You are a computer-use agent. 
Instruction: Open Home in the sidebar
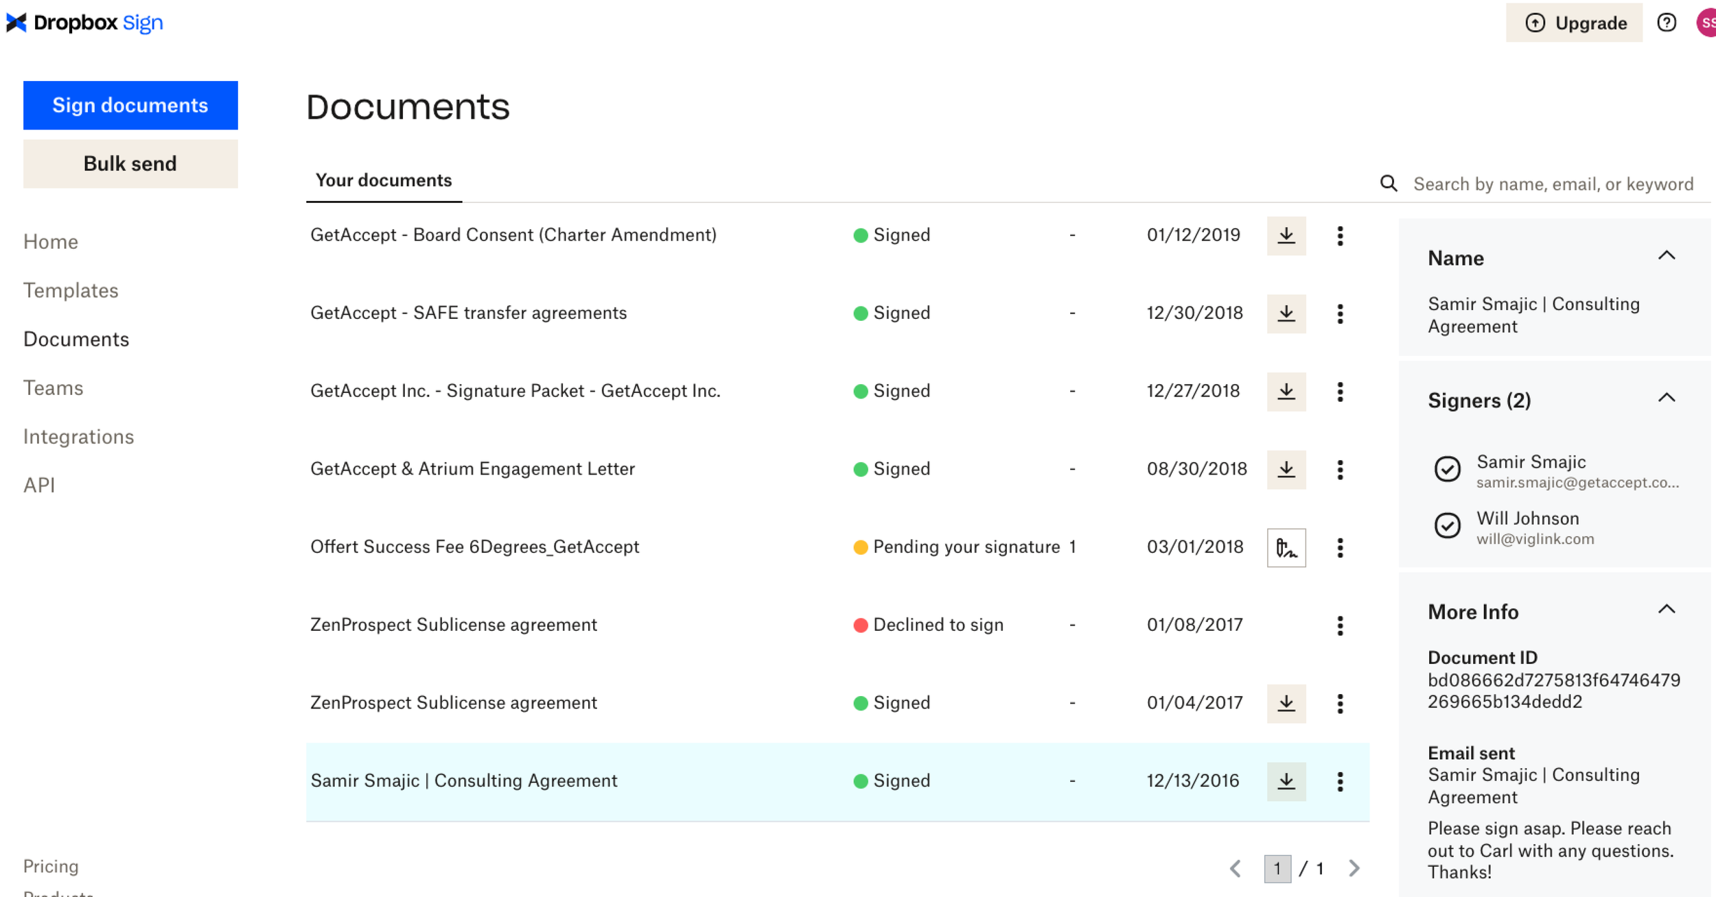[51, 241]
